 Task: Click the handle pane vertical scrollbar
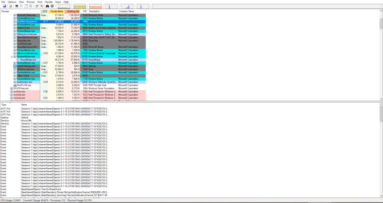381,150
